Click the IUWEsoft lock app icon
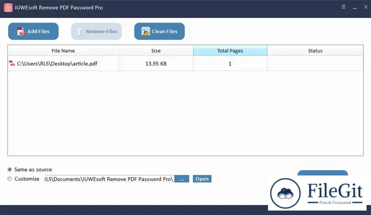Screen dimensions: 371x215 8,8
